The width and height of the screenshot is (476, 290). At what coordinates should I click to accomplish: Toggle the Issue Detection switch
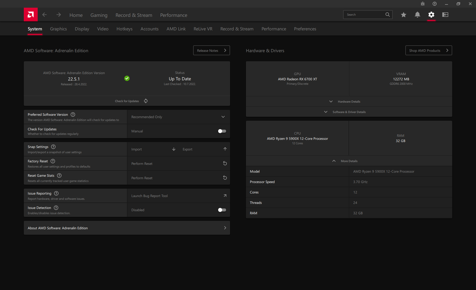coord(222,210)
